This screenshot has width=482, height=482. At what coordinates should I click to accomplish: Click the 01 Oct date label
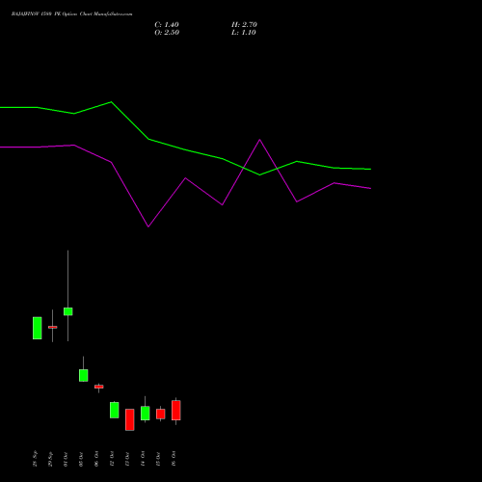[x=66, y=459]
